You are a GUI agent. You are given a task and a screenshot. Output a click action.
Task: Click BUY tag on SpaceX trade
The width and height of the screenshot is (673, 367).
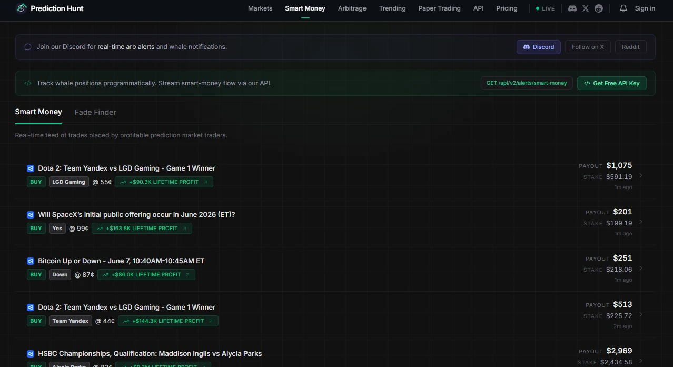point(36,229)
